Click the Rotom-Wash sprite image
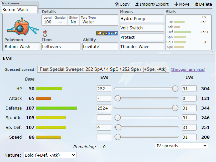This screenshot has width=216, height=162. (22, 26)
